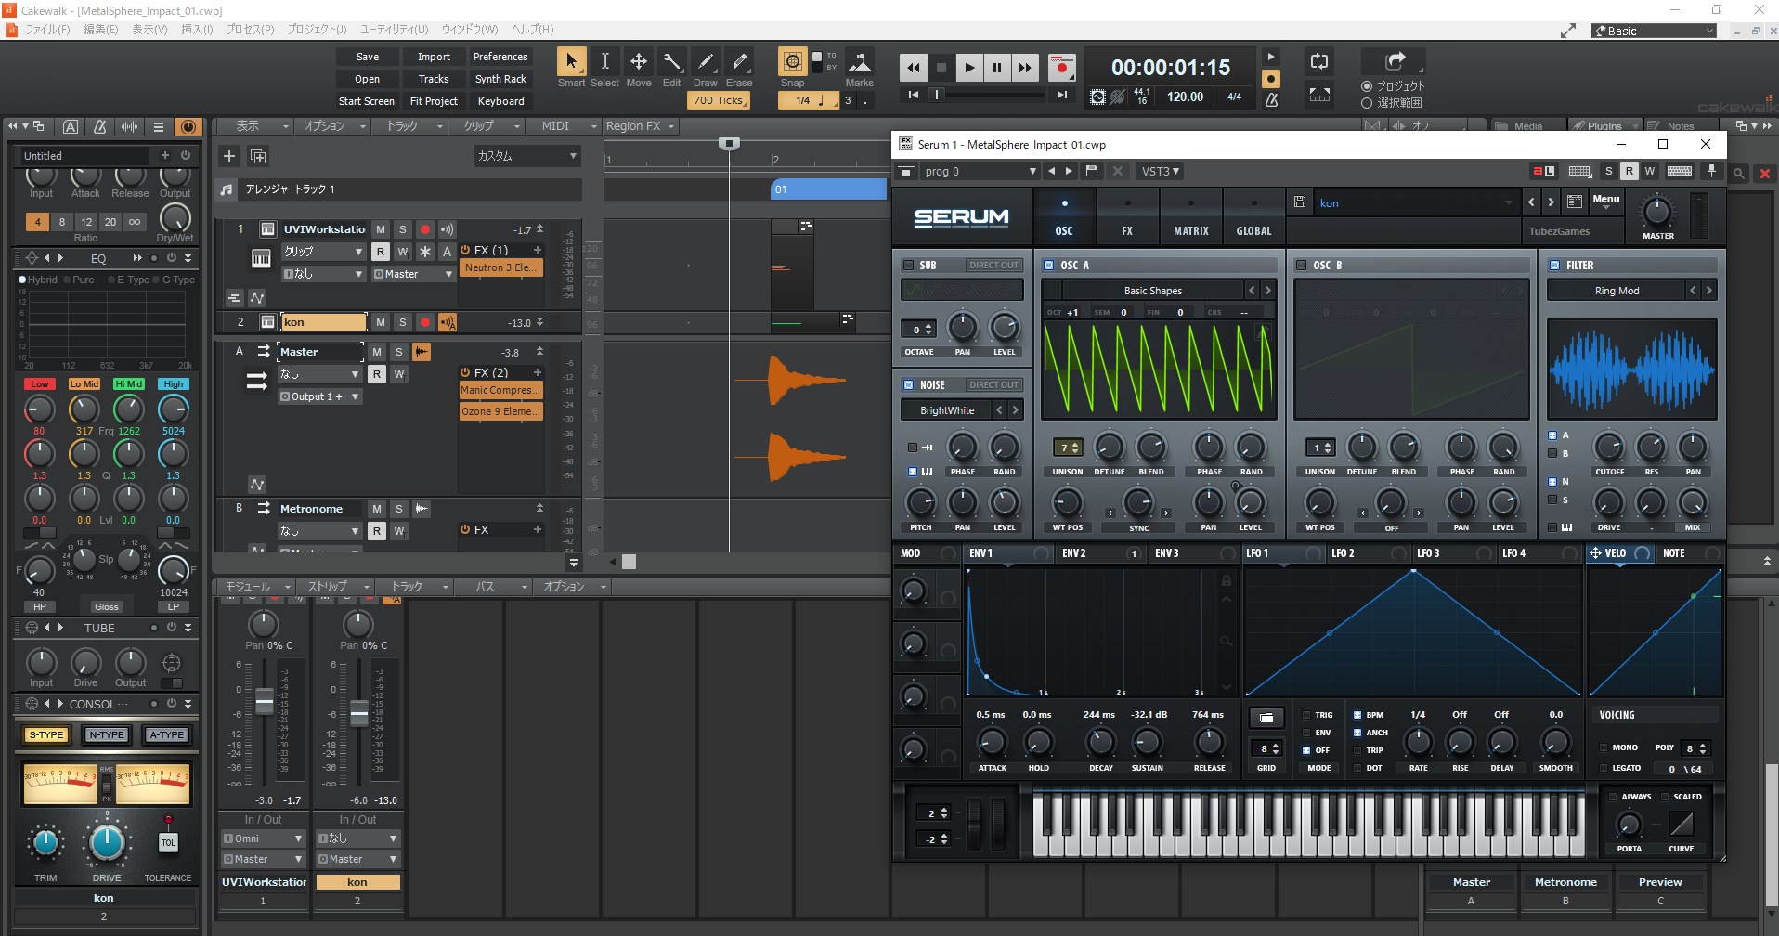Arm record on UVIWorkstation track

click(x=425, y=229)
